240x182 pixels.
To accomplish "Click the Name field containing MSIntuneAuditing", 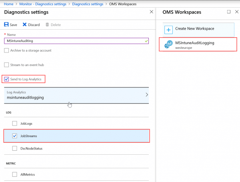I will (76, 41).
